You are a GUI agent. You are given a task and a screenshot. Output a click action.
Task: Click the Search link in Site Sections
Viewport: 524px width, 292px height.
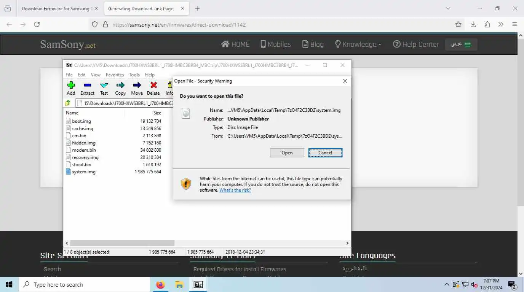52,269
